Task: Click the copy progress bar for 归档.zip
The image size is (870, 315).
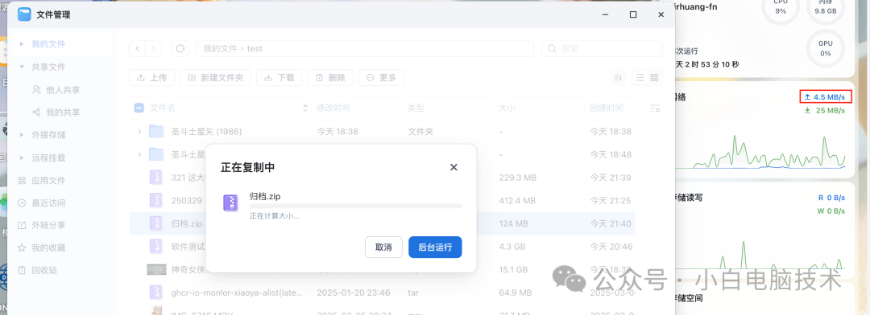Action: point(356,206)
